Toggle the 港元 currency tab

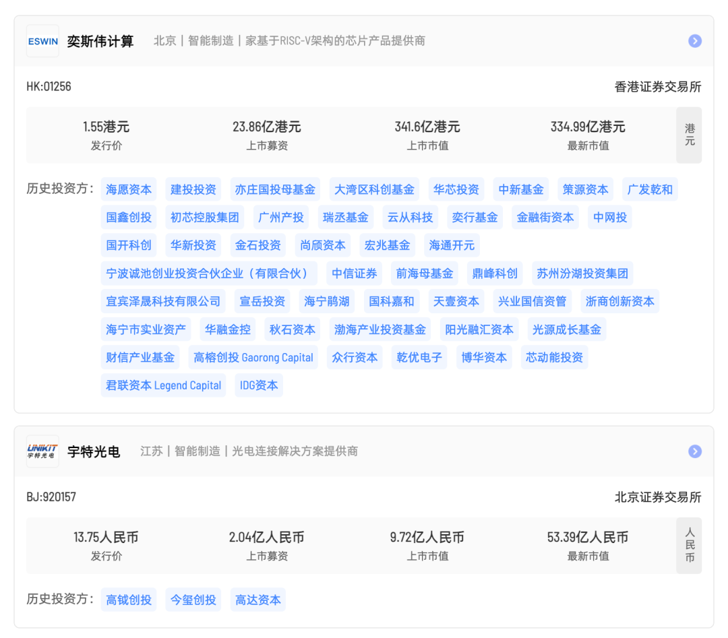[x=689, y=135]
